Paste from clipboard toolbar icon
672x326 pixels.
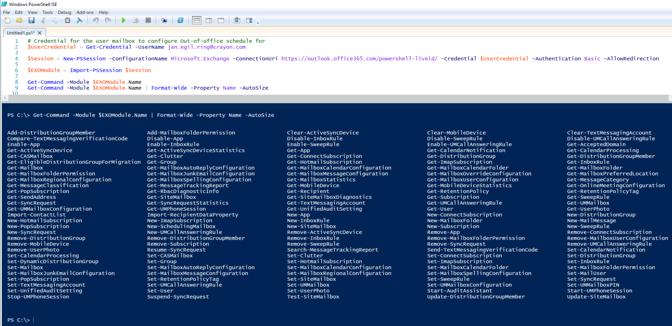click(68, 20)
